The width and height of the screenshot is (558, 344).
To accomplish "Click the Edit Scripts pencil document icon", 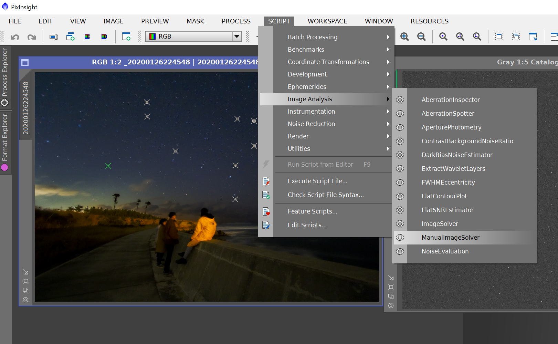I will 266,225.
